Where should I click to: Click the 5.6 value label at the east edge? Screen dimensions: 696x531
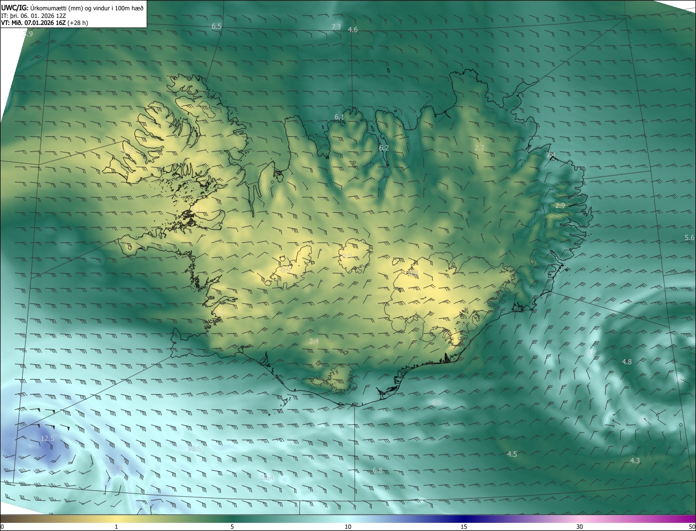[689, 238]
